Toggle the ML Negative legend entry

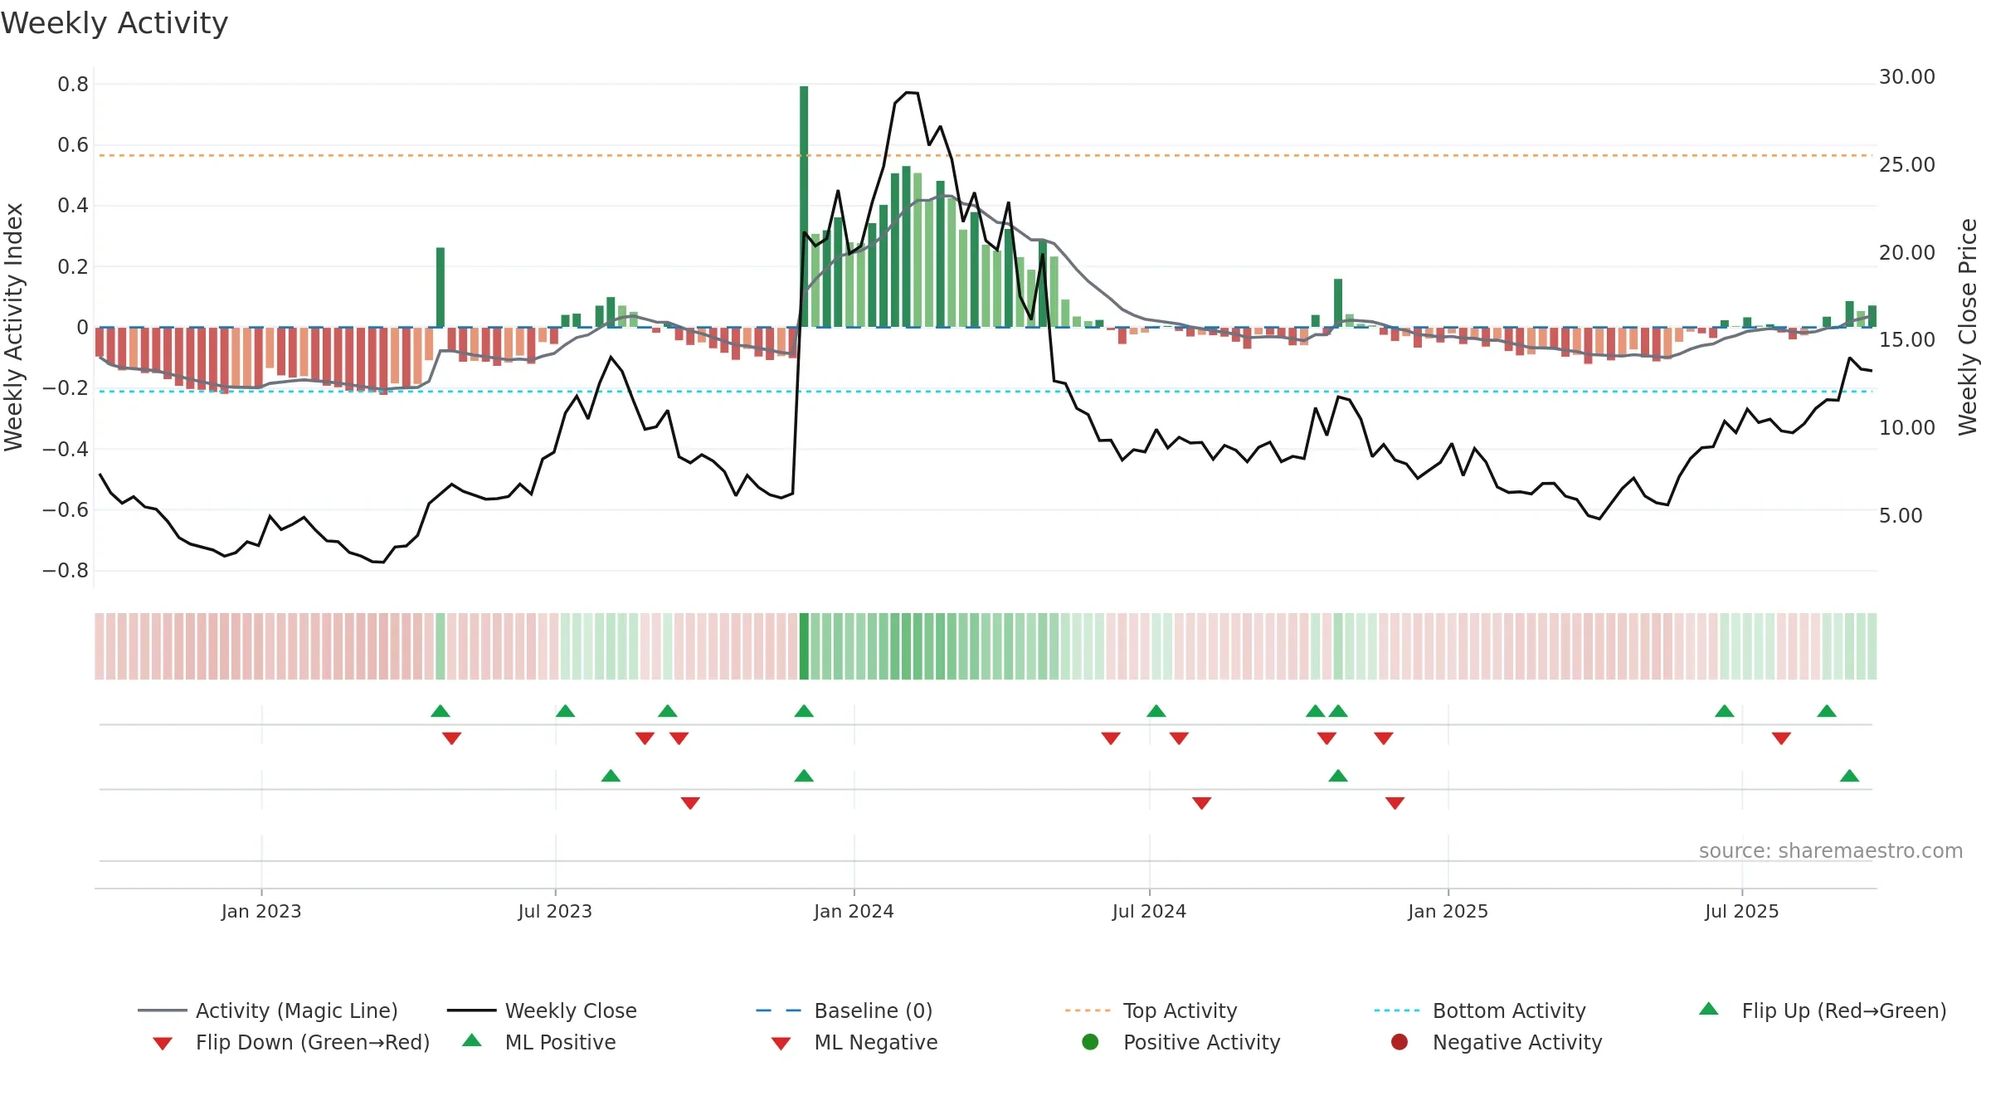(x=854, y=1042)
